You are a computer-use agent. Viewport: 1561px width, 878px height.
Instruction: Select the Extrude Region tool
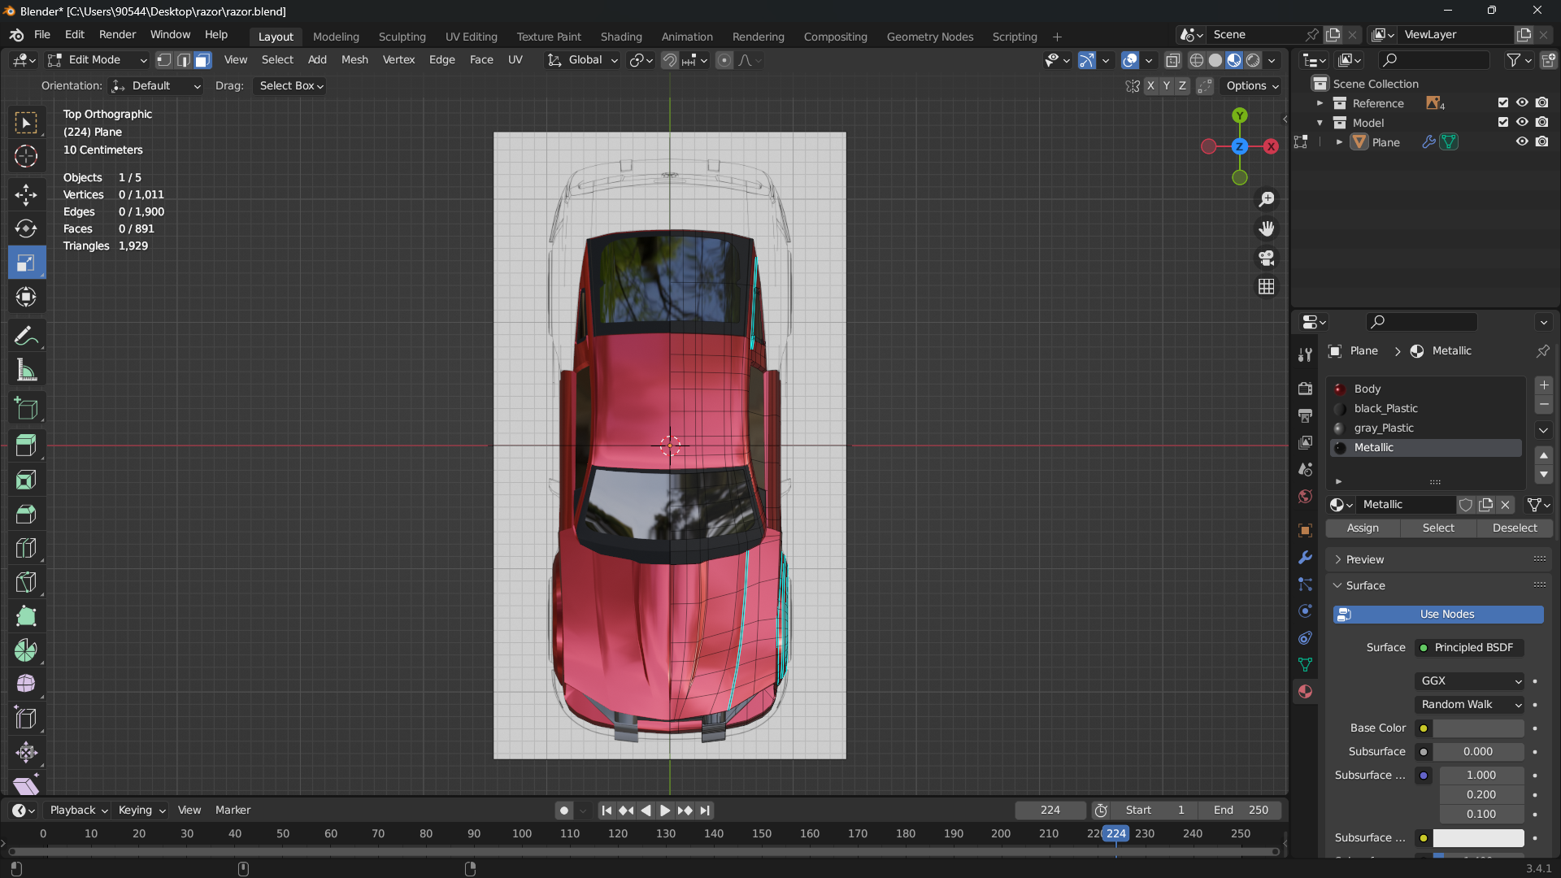click(x=26, y=446)
